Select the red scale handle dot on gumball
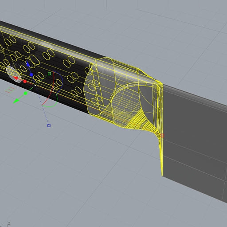 pyautogui.click(x=25, y=82)
